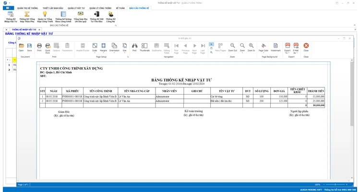360x192 pixels.
Task: Click the Zoom In magnifier
Action: 251,47
